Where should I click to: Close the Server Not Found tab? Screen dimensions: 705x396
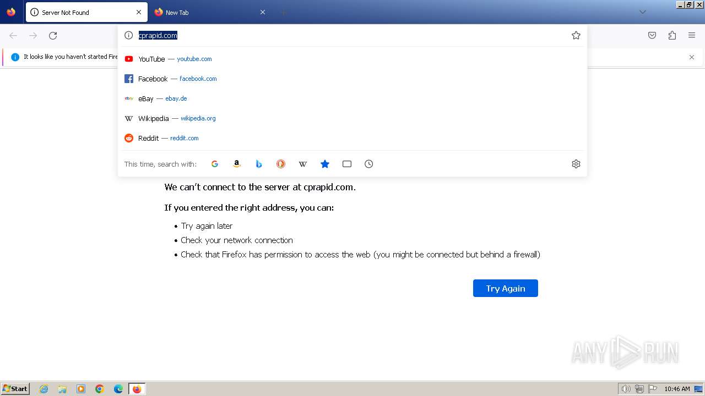(x=139, y=12)
